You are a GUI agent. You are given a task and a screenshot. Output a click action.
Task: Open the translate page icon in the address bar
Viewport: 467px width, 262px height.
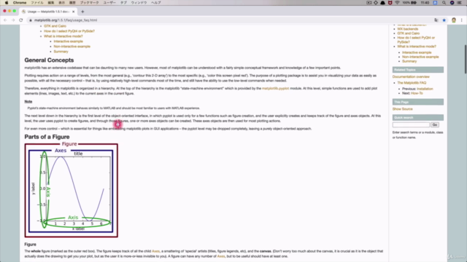coord(436,20)
